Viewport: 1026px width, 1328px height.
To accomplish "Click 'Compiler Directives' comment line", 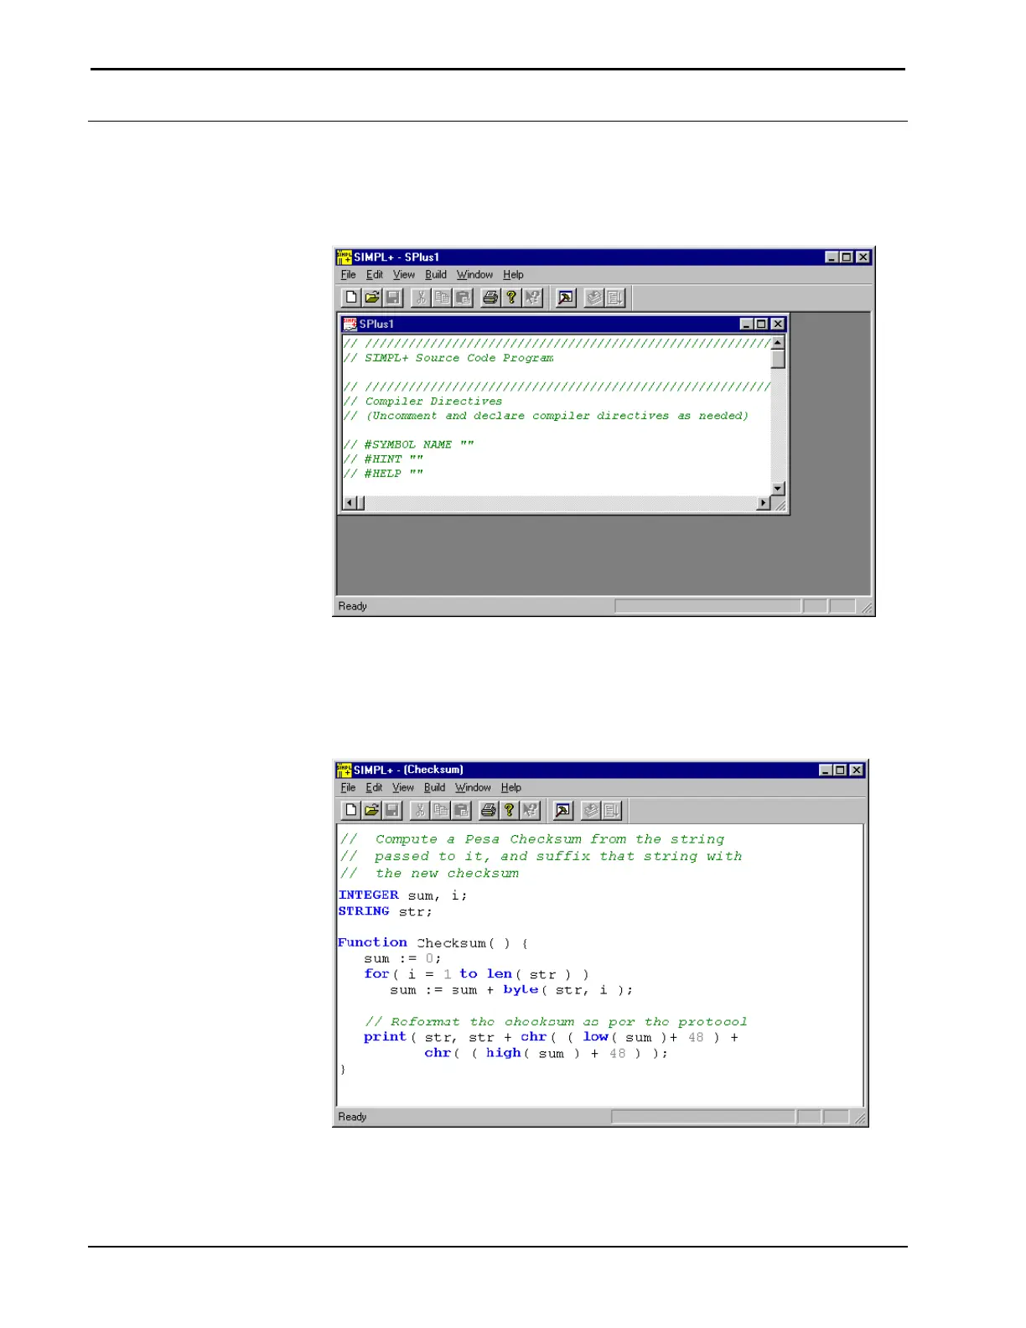I will tap(422, 402).
